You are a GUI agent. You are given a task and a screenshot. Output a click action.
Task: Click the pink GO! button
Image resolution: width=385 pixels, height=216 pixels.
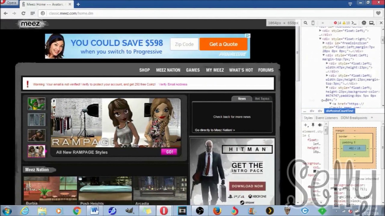tap(169, 152)
